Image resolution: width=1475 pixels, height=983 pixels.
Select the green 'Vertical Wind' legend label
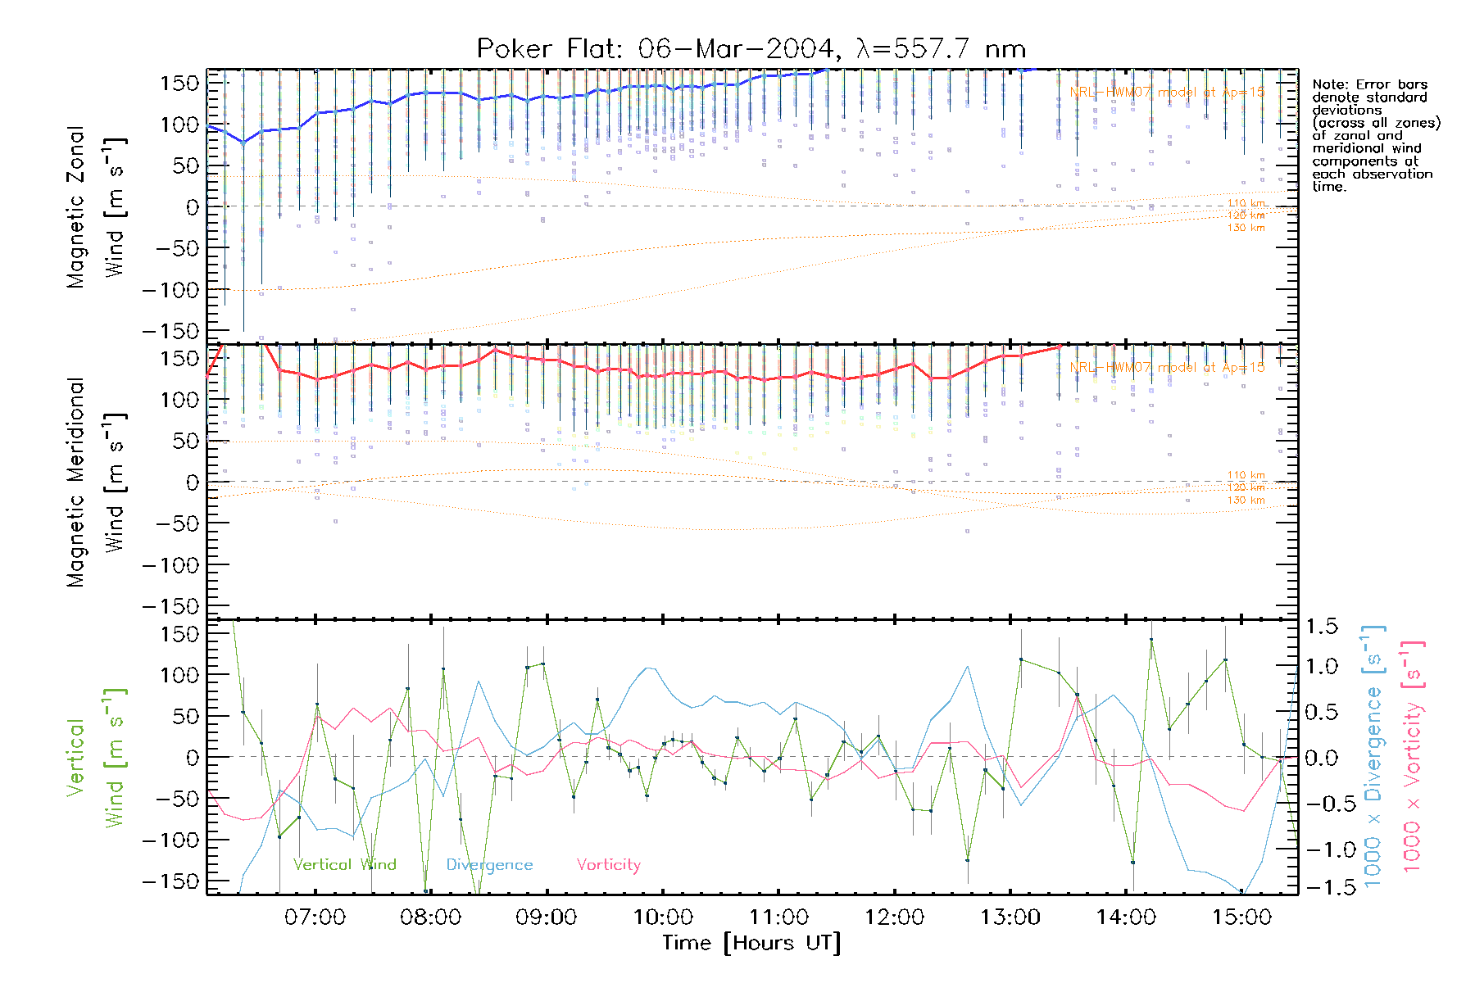344,865
